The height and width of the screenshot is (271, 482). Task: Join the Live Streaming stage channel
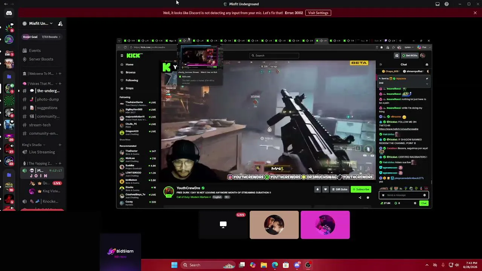tap(42, 152)
